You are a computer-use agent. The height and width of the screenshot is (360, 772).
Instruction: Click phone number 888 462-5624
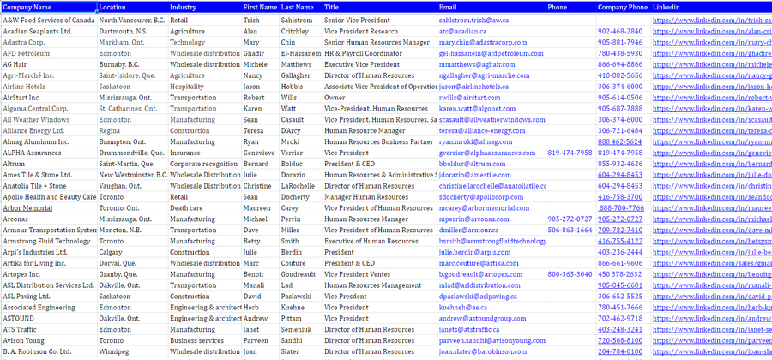[x=620, y=142]
